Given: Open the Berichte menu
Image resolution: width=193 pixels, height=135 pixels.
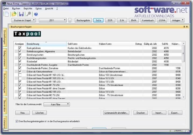Looking at the screenshot, I should [x=28, y=9].
